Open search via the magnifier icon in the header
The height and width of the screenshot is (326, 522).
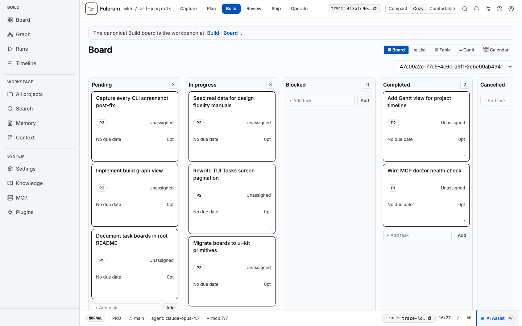465,9
